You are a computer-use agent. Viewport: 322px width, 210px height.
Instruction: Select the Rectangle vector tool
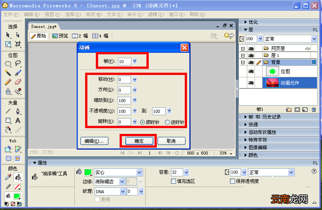(8, 120)
